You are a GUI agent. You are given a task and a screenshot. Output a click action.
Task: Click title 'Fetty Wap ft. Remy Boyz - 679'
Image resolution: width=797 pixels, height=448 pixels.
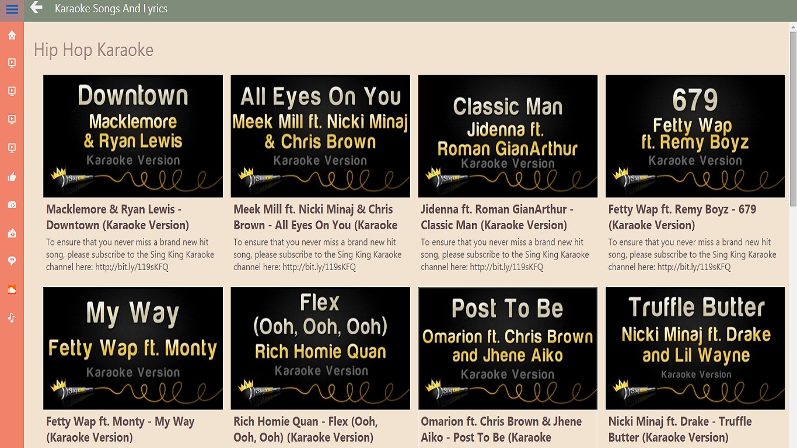(682, 217)
